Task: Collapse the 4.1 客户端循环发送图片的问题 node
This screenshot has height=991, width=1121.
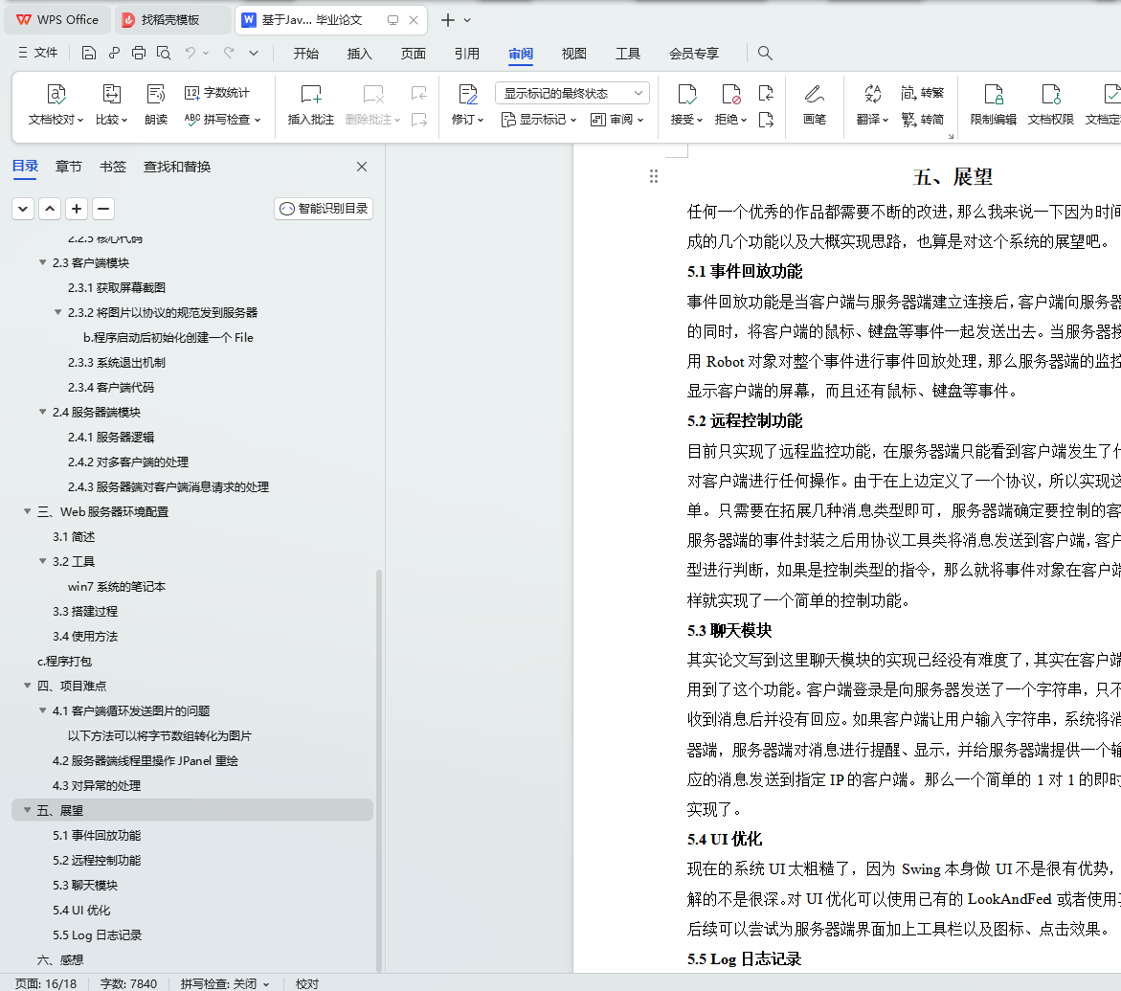Action: pyautogui.click(x=43, y=710)
